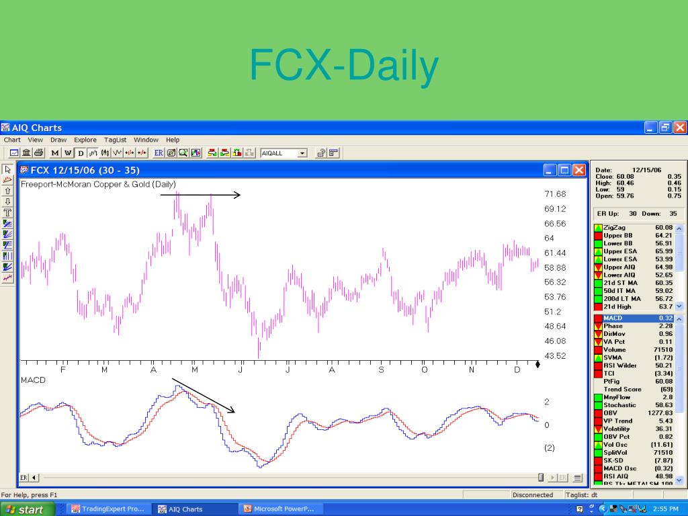Click the ZigZag indicator color box
Viewport: 688px width, 516px height.
pyautogui.click(x=598, y=228)
